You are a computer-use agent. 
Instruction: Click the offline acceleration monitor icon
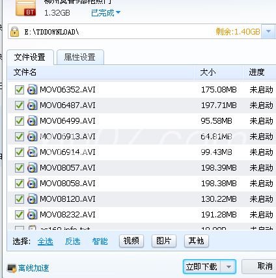coord(12,268)
